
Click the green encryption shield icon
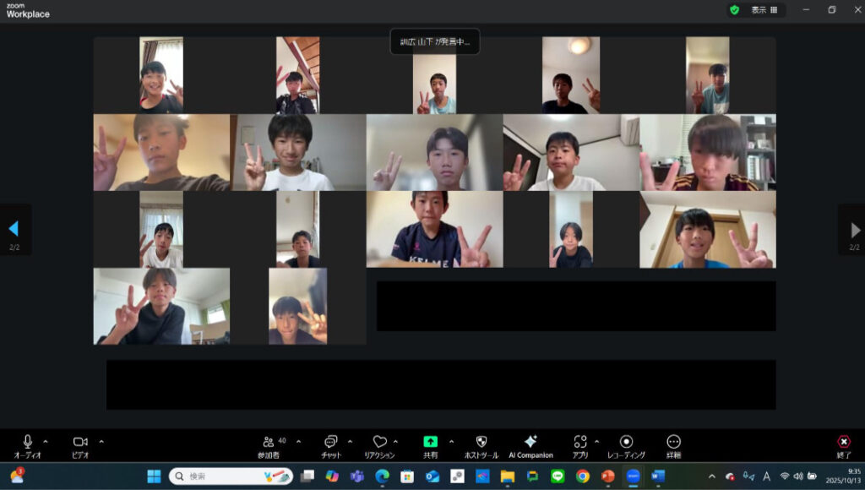coord(734,10)
